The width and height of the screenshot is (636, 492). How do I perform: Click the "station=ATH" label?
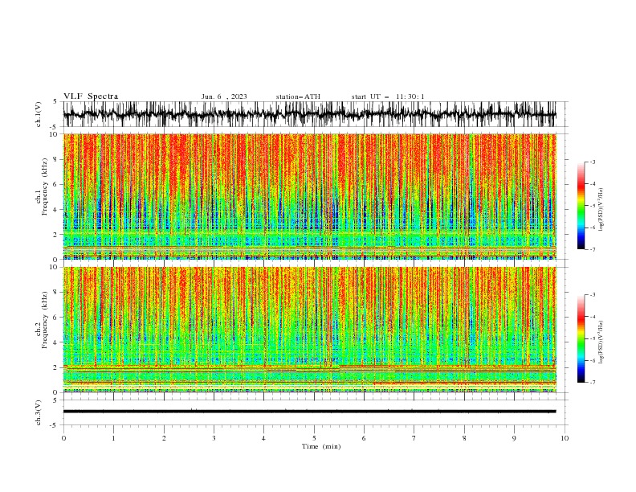coord(298,96)
